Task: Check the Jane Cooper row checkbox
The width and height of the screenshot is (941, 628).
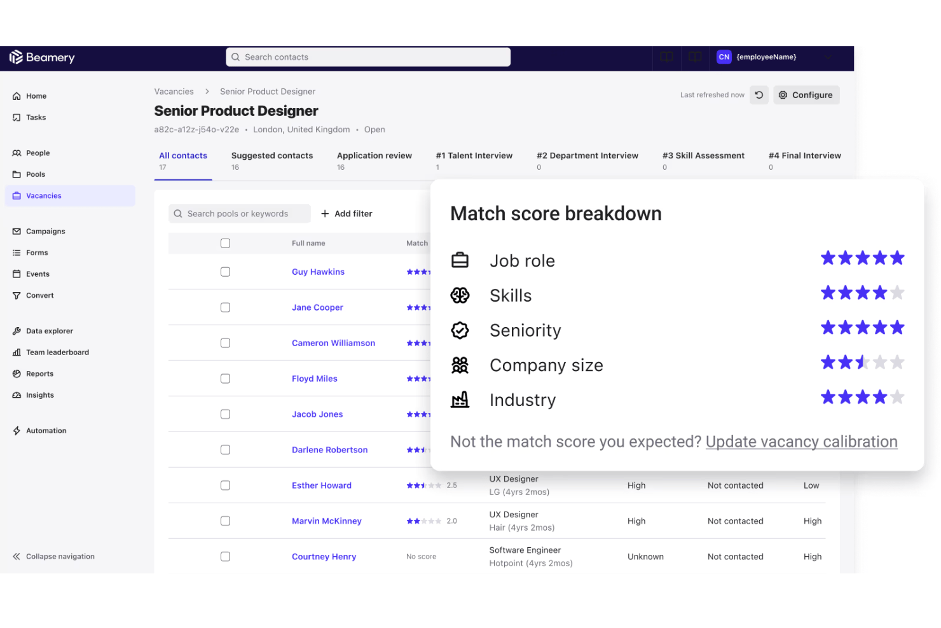Action: coord(225,308)
